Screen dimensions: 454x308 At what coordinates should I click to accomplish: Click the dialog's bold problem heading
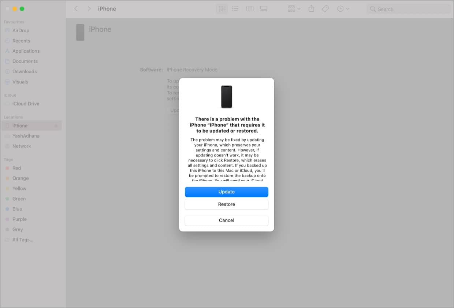pos(227,125)
